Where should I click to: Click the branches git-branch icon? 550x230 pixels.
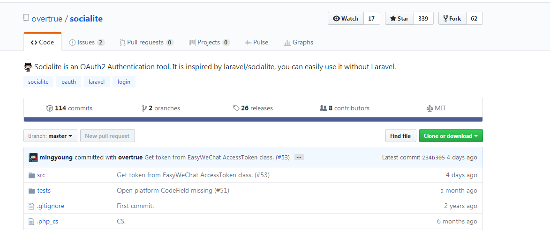pyautogui.click(x=144, y=108)
